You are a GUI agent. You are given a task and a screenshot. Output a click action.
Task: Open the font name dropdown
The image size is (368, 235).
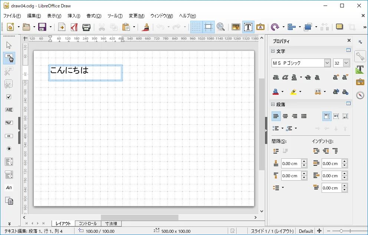327,63
